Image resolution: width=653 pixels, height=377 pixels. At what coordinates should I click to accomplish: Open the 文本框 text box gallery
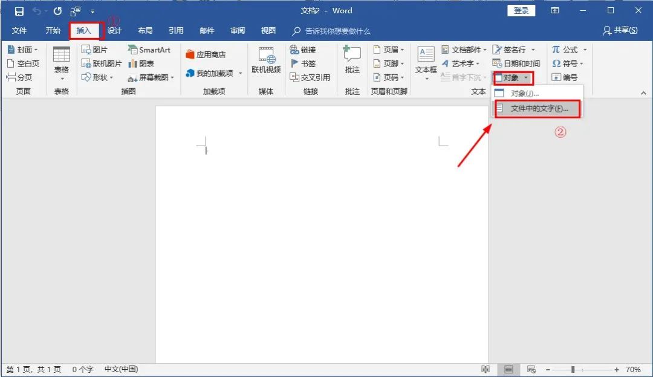pos(426,63)
